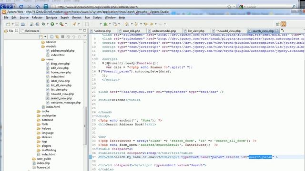
Task: Open the Navigate menu
Action: pyautogui.click(x=51, y=18)
